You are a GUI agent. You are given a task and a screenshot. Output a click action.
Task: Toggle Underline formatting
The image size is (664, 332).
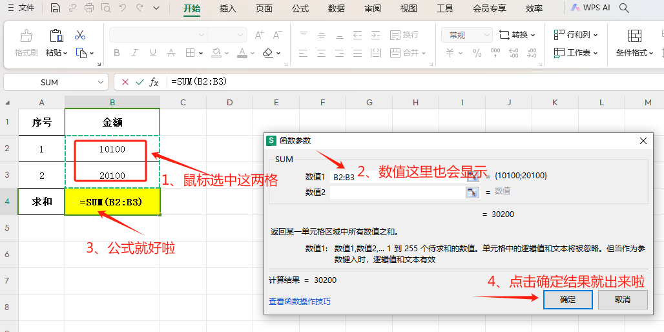point(153,53)
